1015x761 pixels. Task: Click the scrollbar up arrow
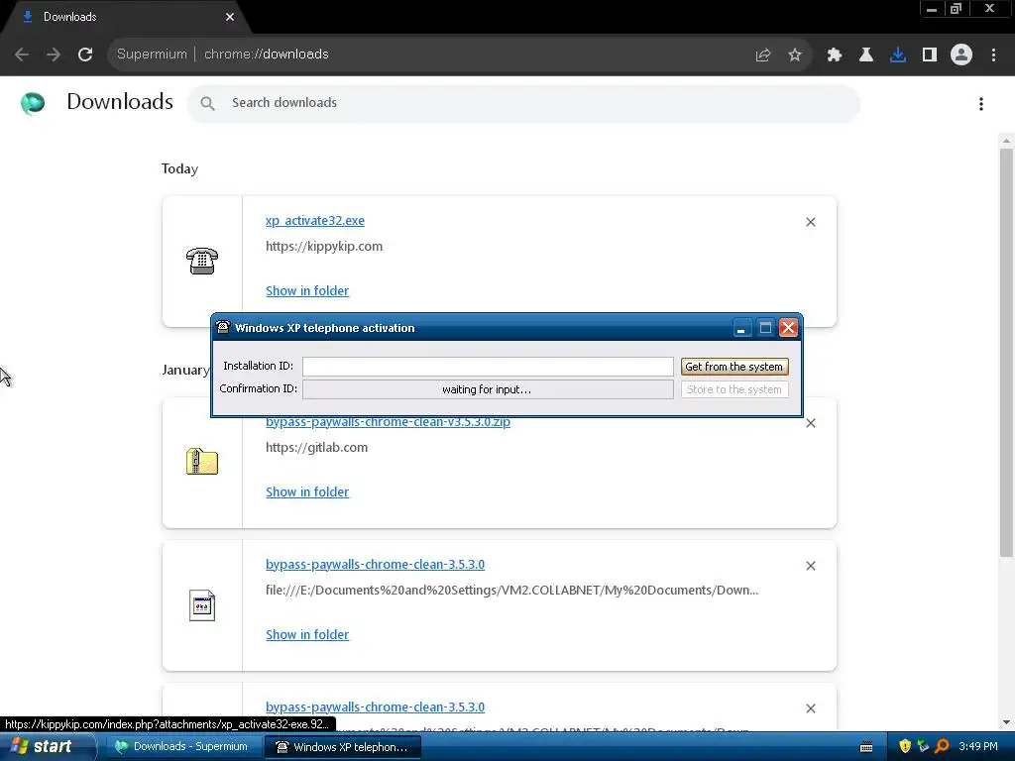click(1007, 141)
